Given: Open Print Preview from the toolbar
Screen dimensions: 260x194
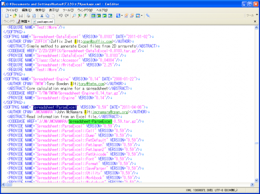Looking at the screenshot, I should [x=34, y=15].
